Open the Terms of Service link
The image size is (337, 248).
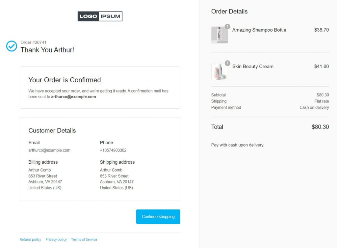pos(84,239)
